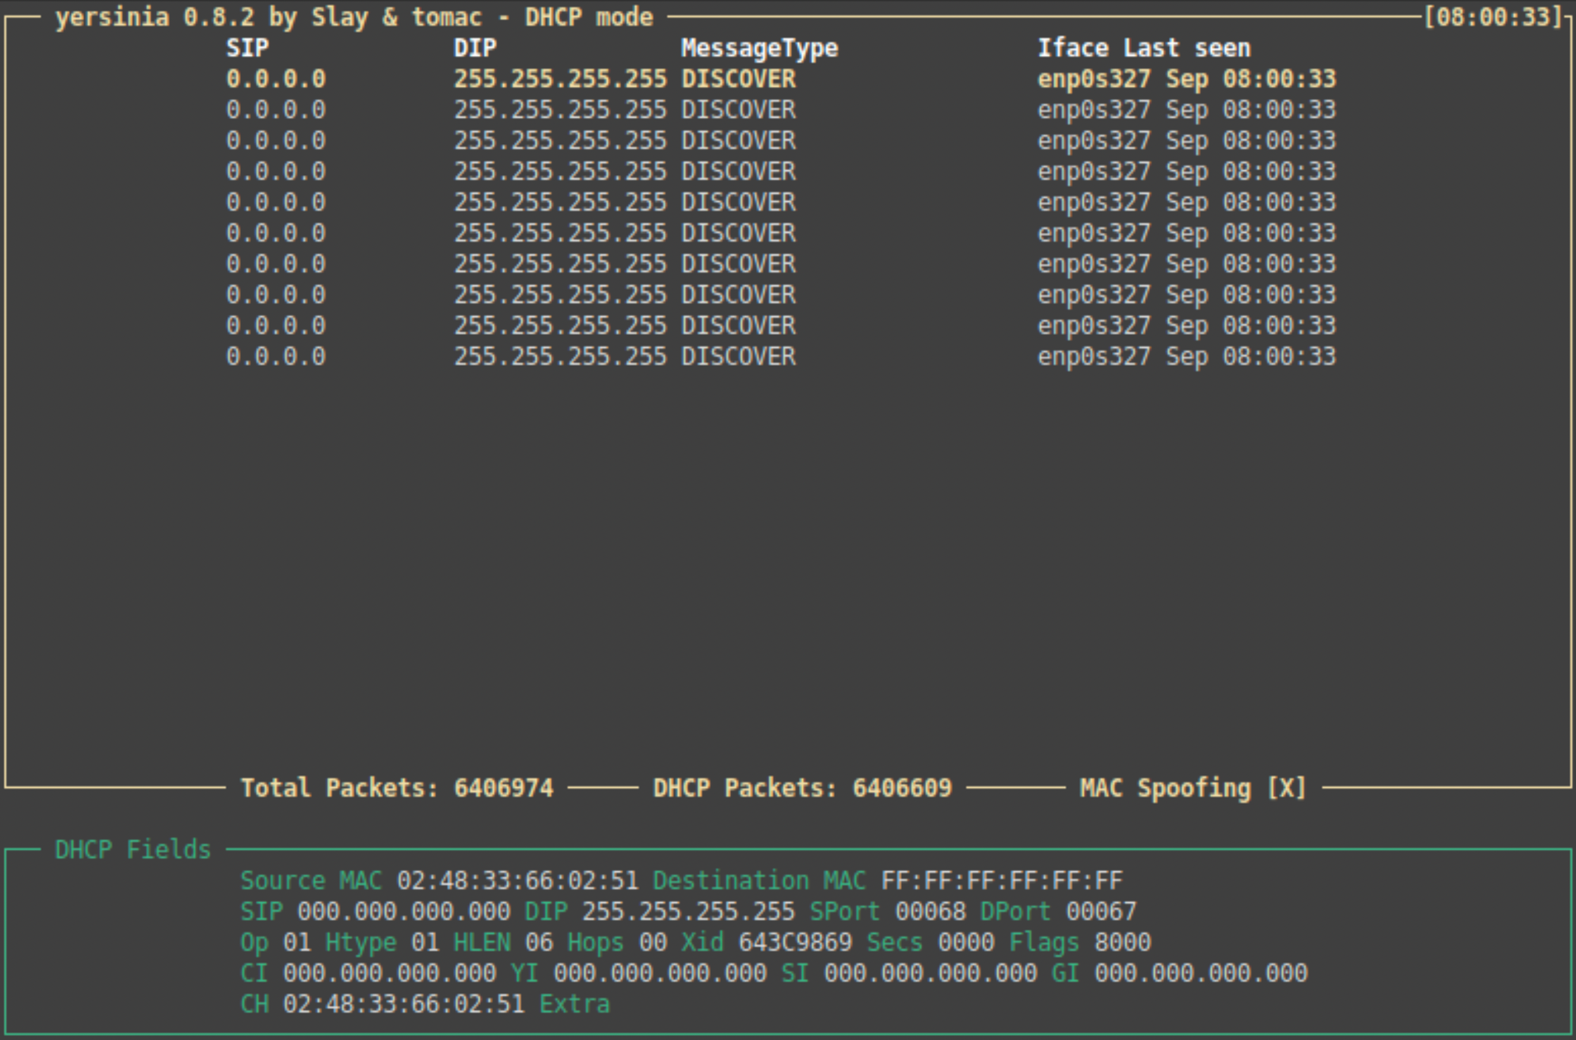Edit the HLEN field value 06

point(539,943)
